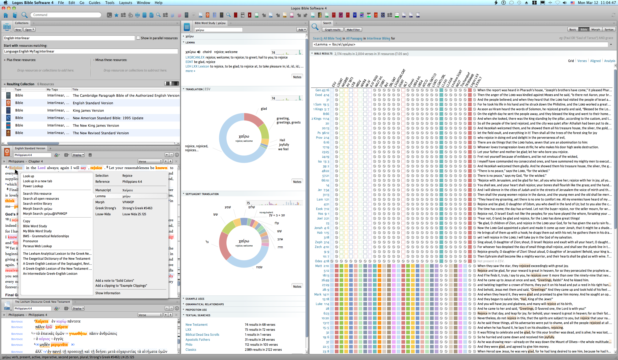
Task: Select the Syntax search type
Action: tap(609, 29)
